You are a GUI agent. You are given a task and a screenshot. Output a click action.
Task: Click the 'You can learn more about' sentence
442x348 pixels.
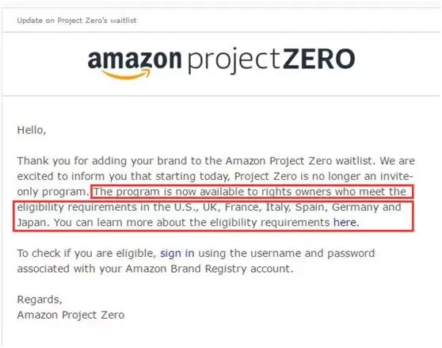(206, 223)
